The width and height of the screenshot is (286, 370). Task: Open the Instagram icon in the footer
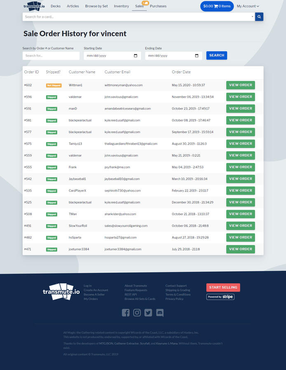(137, 313)
